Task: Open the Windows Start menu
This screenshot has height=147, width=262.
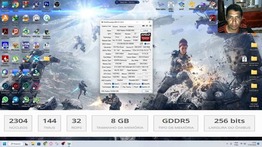Action: (5, 144)
